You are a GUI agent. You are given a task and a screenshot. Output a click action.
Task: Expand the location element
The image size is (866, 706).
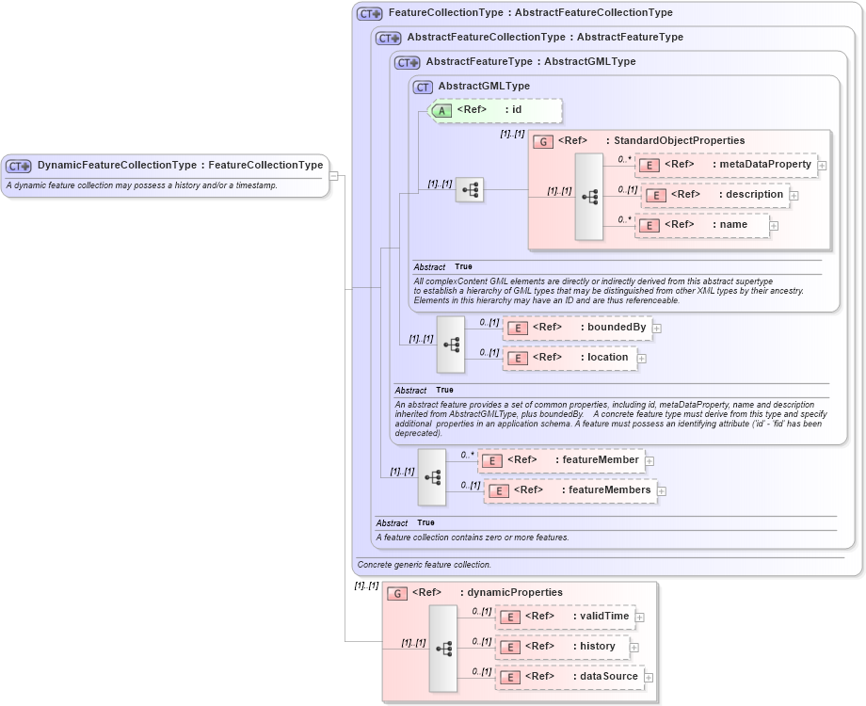coord(642,359)
